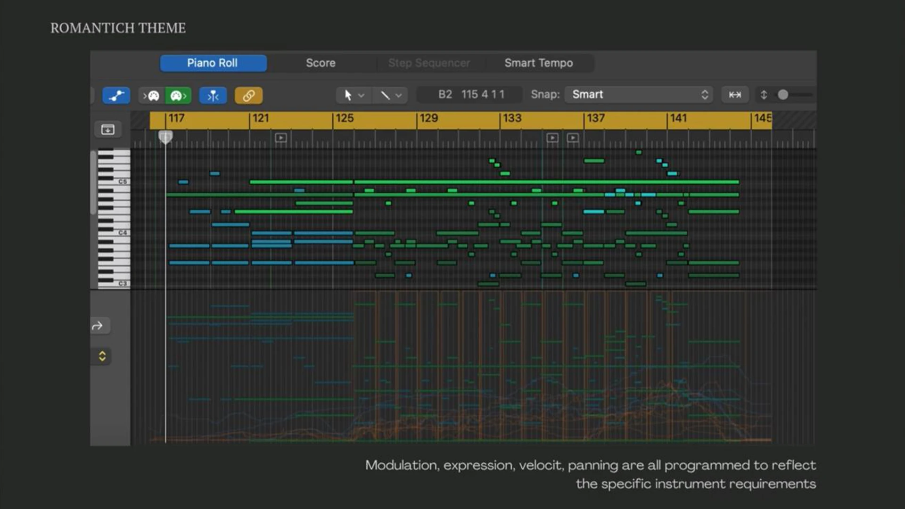The width and height of the screenshot is (905, 509).
Task: Adjust the vertical zoom slider knob
Action: 783,95
